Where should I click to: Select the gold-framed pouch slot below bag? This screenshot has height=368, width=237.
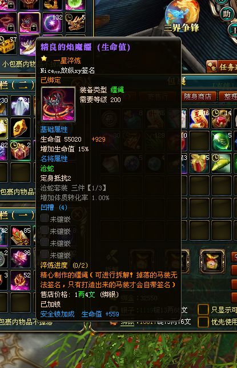coord(212,261)
